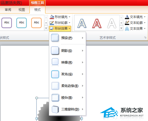Select the purple outlined Abc shape style
The height and width of the screenshot is (121, 148).
(x=7, y=23)
